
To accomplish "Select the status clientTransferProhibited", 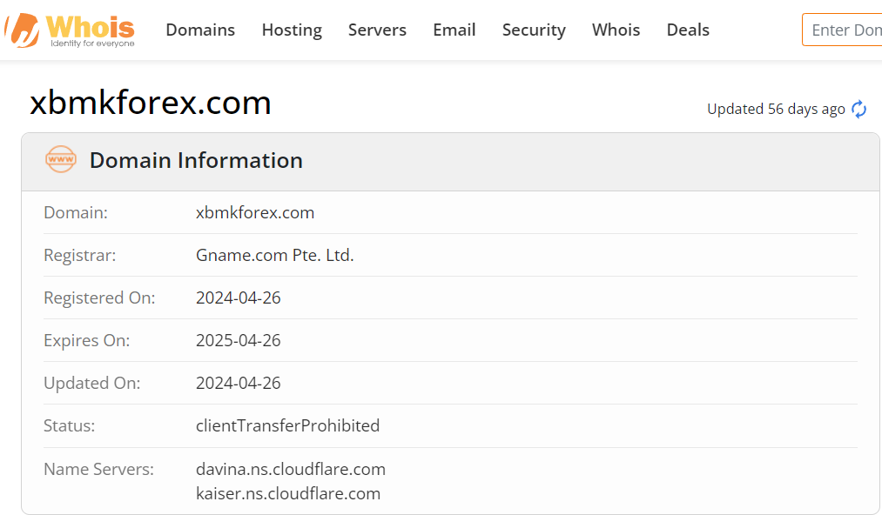I will click(287, 425).
